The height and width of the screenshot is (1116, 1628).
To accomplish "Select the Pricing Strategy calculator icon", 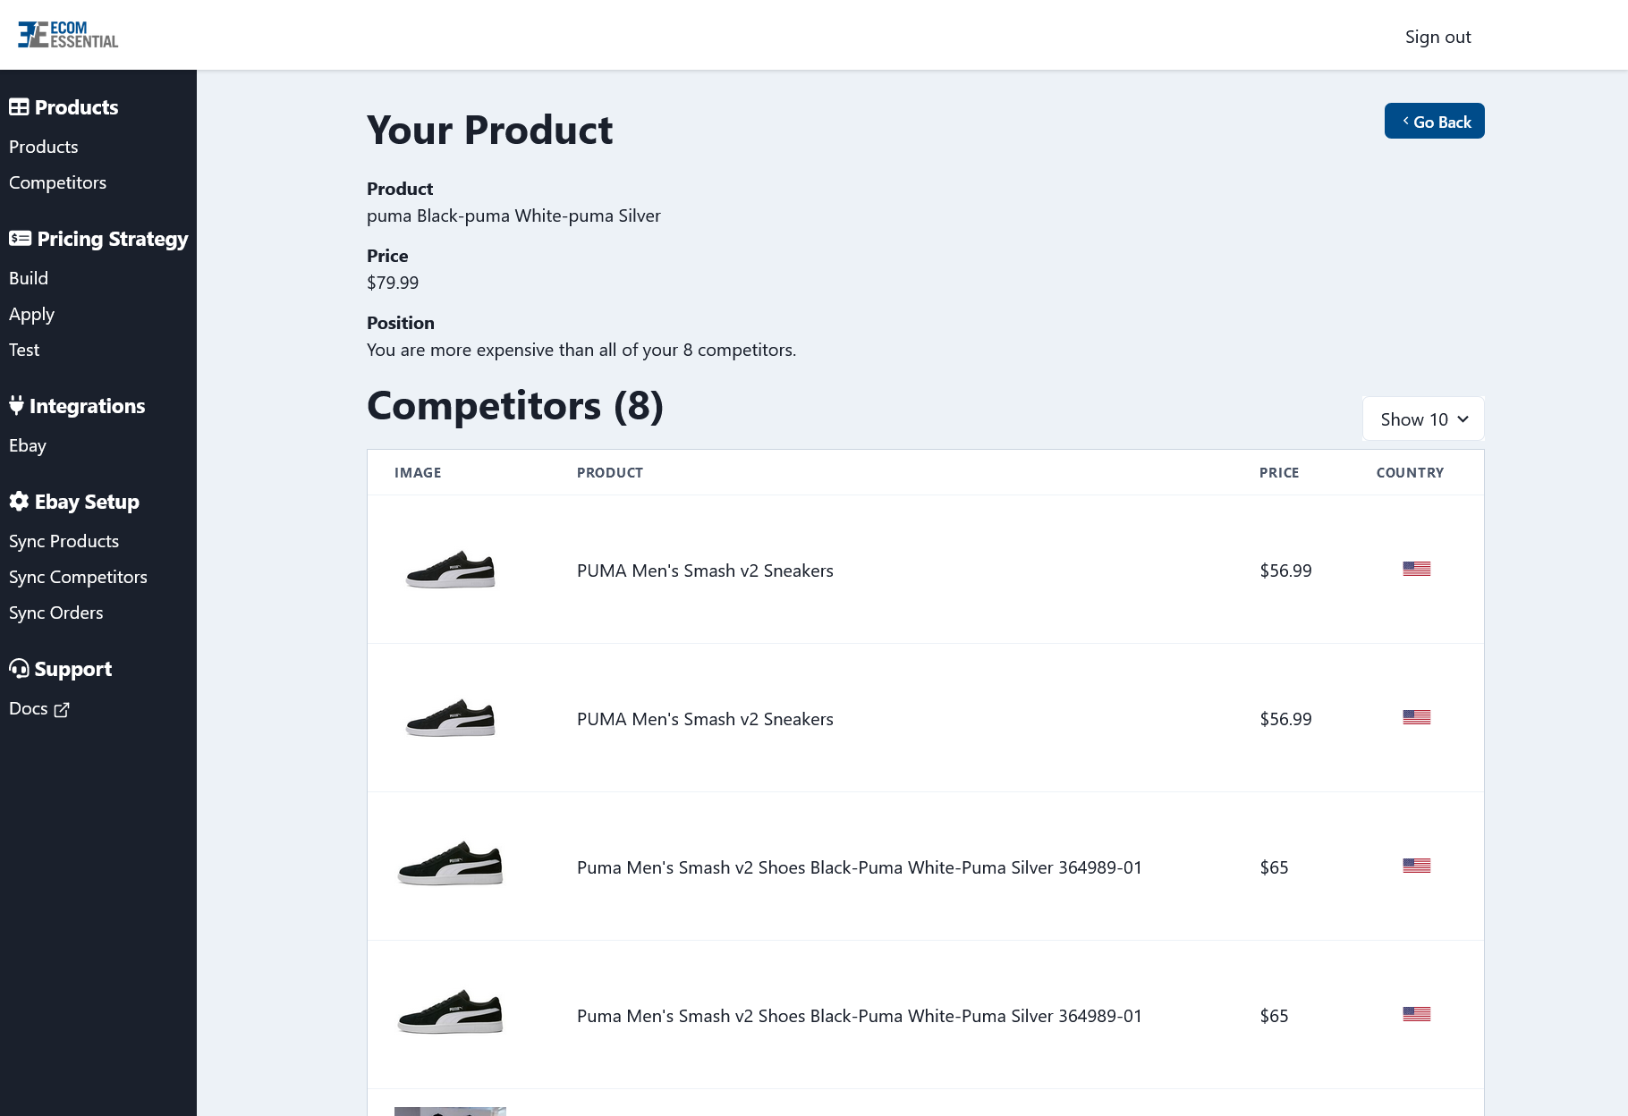I will (19, 238).
